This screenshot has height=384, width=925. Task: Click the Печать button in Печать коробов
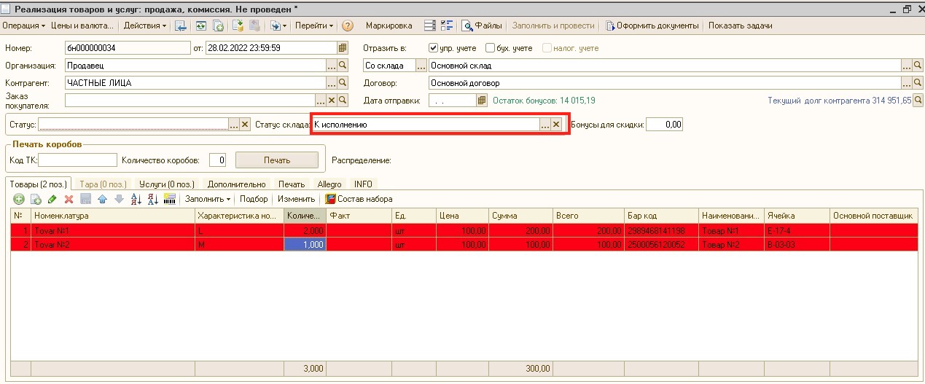[x=277, y=160]
